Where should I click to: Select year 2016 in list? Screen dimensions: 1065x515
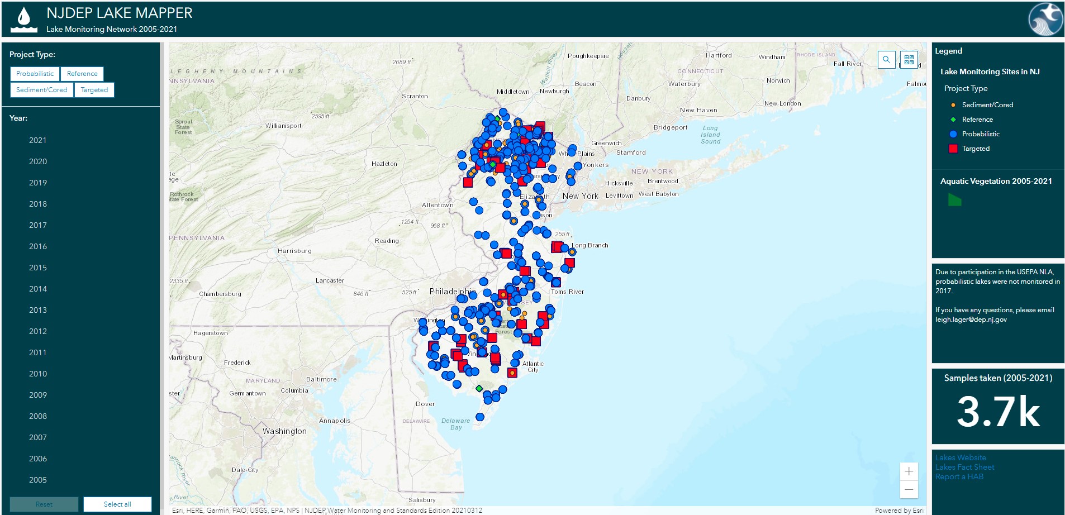point(38,246)
